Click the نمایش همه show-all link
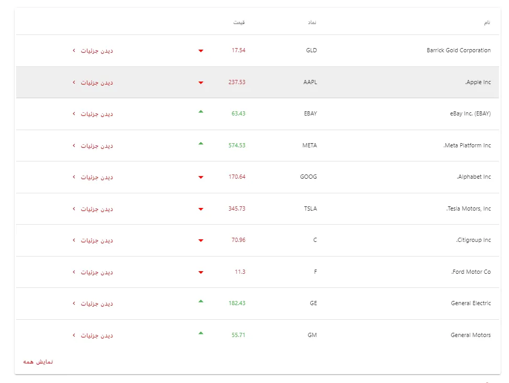The height and width of the screenshot is (383, 509). pos(38,362)
